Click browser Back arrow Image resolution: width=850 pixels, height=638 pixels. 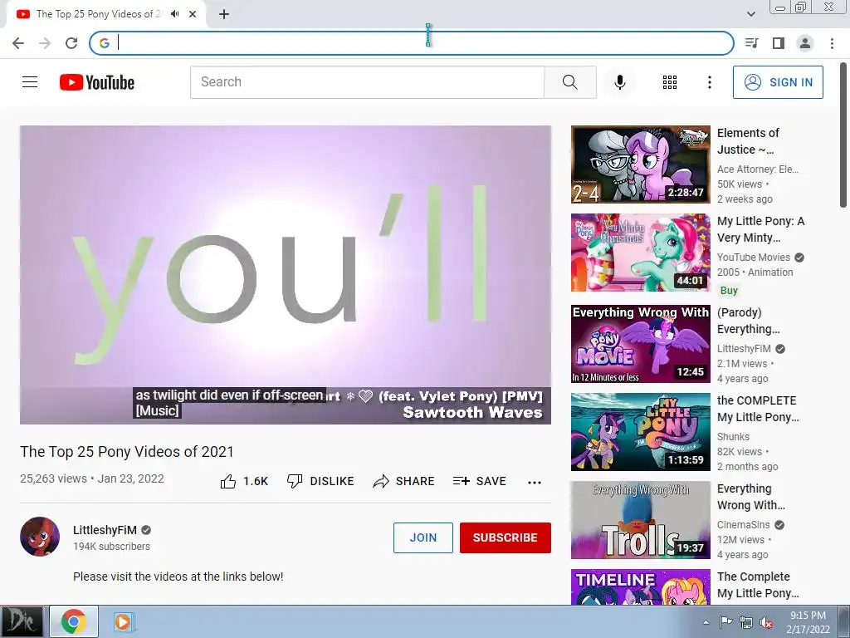18,43
